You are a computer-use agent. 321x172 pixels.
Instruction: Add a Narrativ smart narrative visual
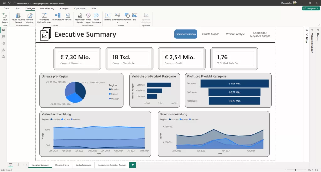pyautogui.click(x=68, y=15)
